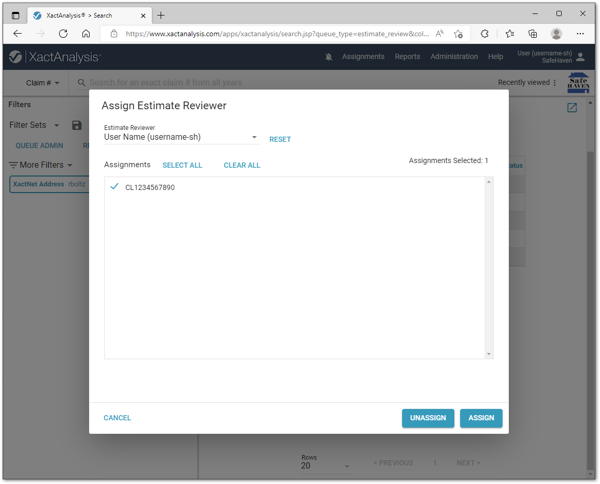Click the assignments list scroll up arrow

(489, 182)
